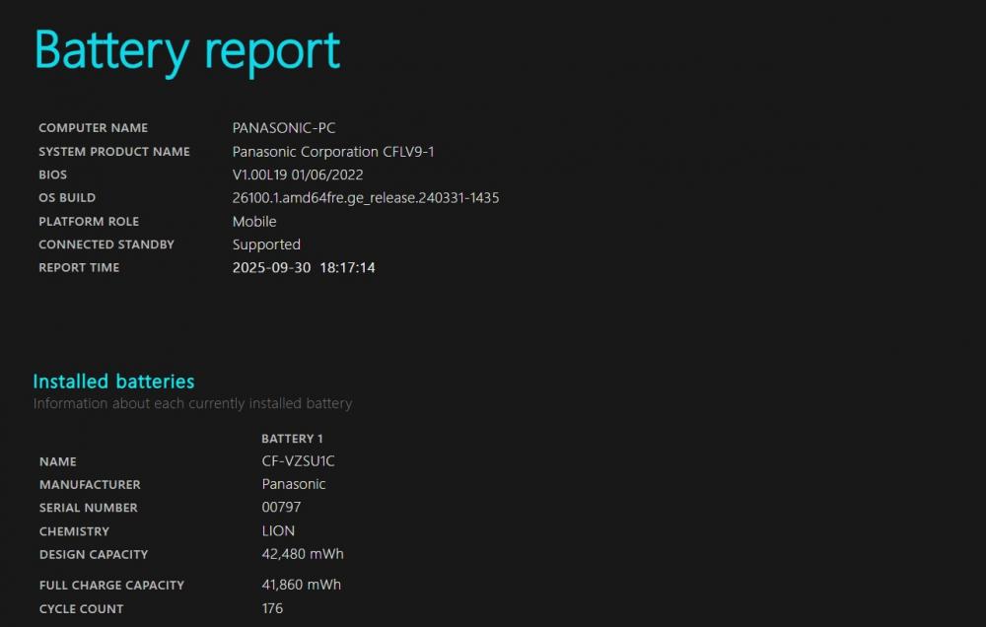Select the CYCLE COUNT row label
The height and width of the screenshot is (627, 986).
pos(81,609)
